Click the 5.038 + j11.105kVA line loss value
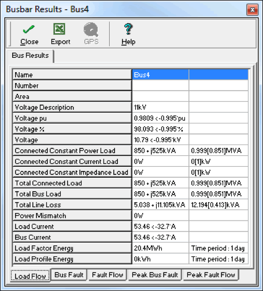 click(x=161, y=204)
